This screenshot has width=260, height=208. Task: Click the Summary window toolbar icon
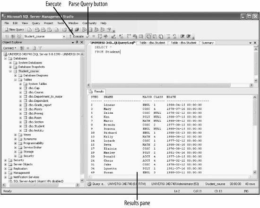point(90,30)
